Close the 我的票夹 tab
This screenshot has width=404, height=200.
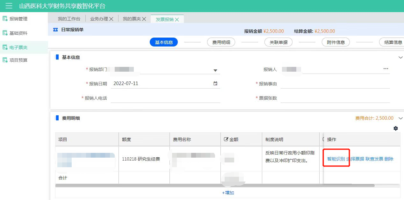tap(144, 19)
